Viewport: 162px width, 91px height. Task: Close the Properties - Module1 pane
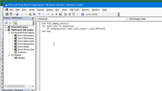pos(32,90)
